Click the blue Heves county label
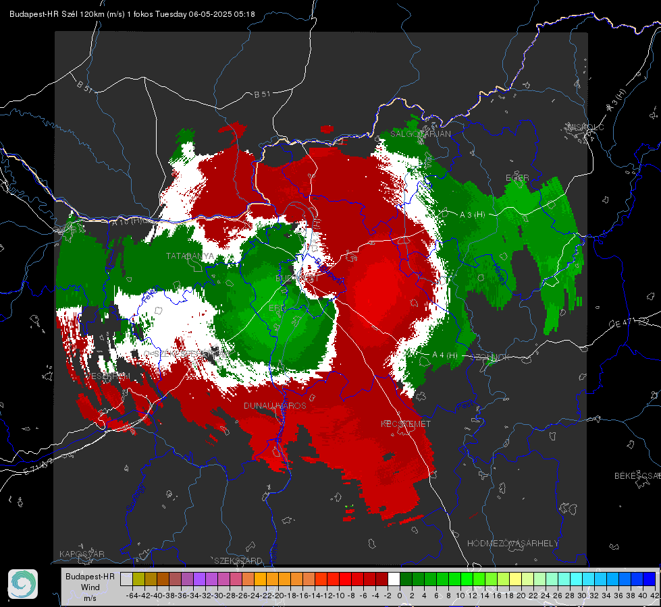 pos(499,273)
